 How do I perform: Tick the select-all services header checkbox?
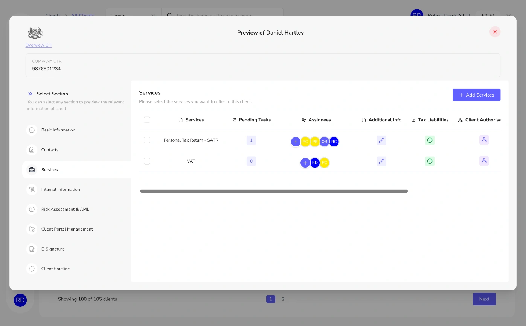pos(147,120)
